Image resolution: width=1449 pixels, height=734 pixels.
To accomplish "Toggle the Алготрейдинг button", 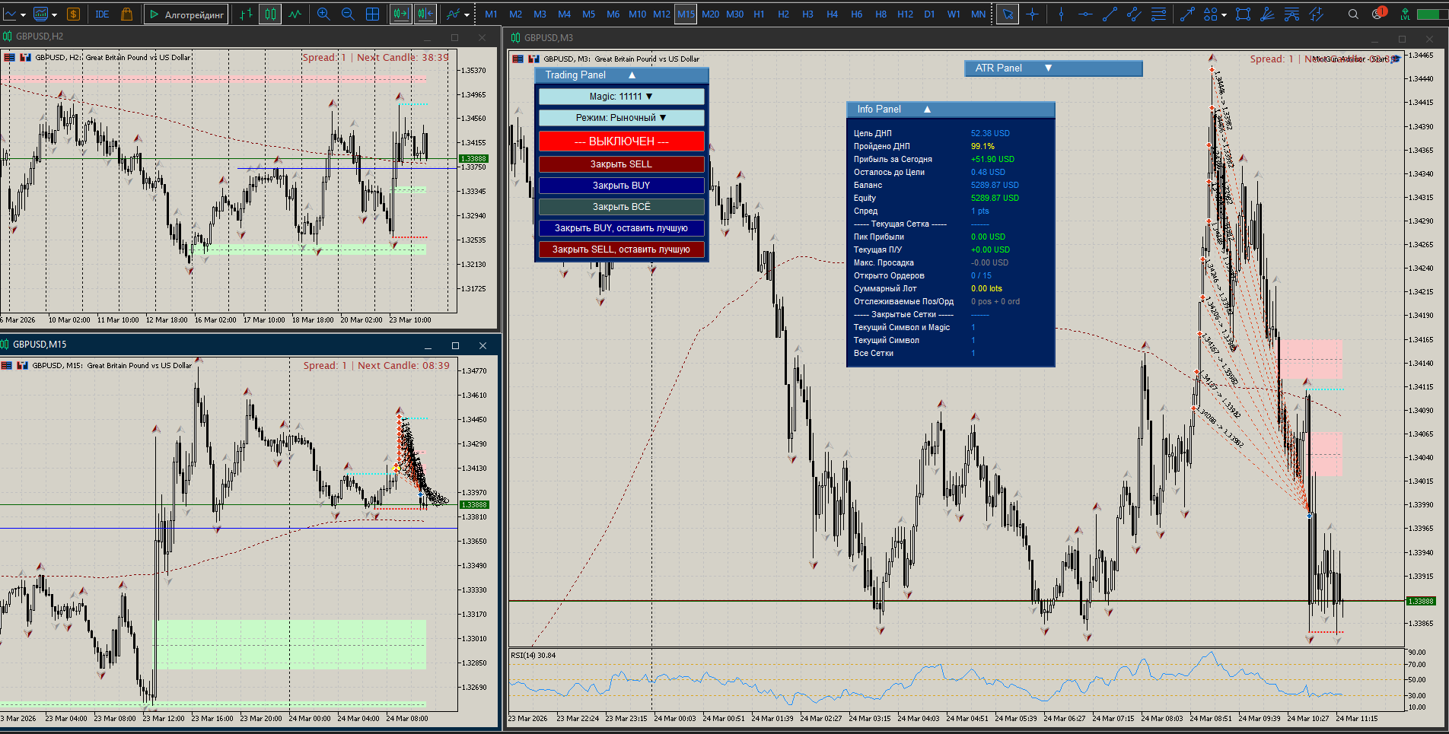I will click(x=186, y=14).
